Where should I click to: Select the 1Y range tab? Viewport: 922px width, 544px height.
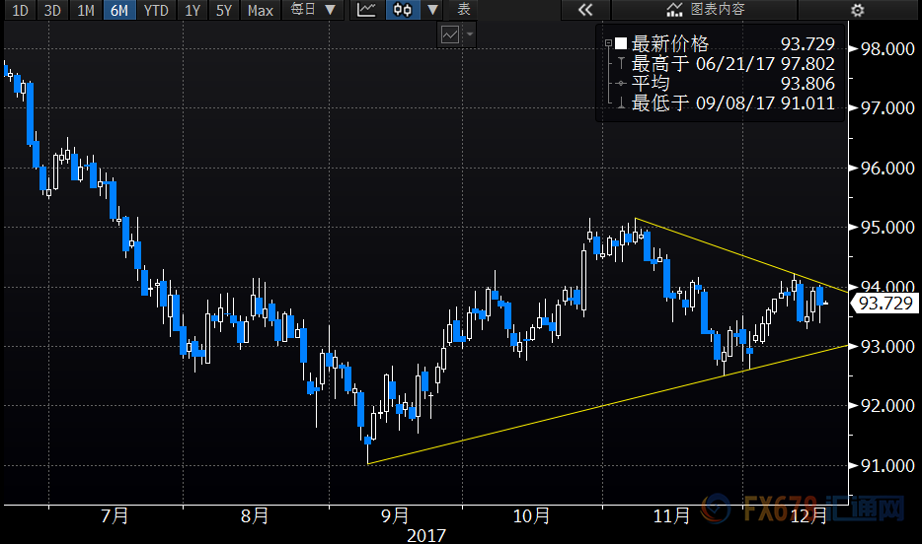[x=192, y=10]
